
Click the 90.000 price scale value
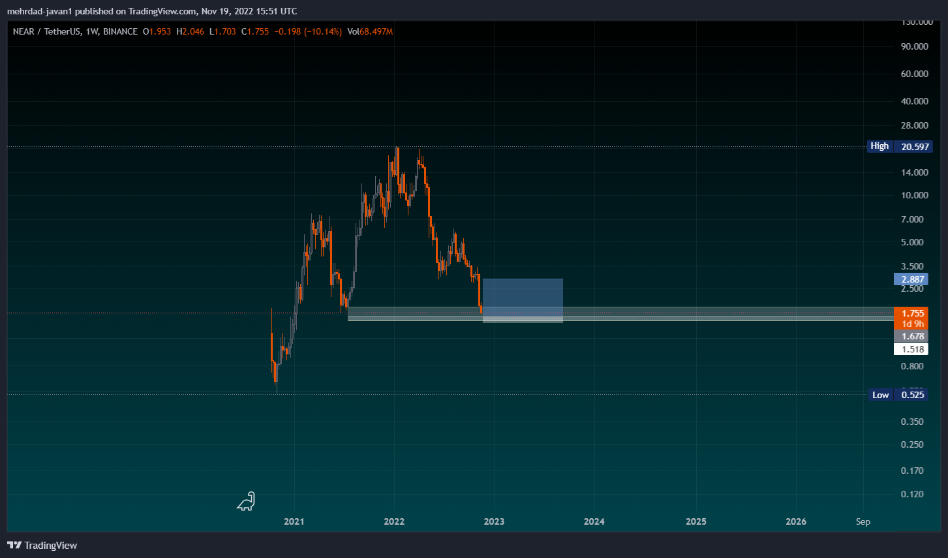tap(915, 46)
